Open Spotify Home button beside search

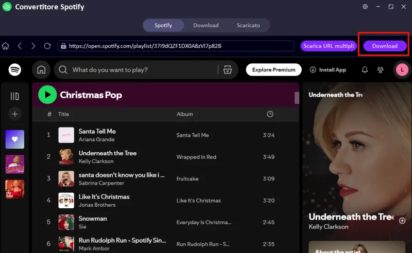point(41,70)
